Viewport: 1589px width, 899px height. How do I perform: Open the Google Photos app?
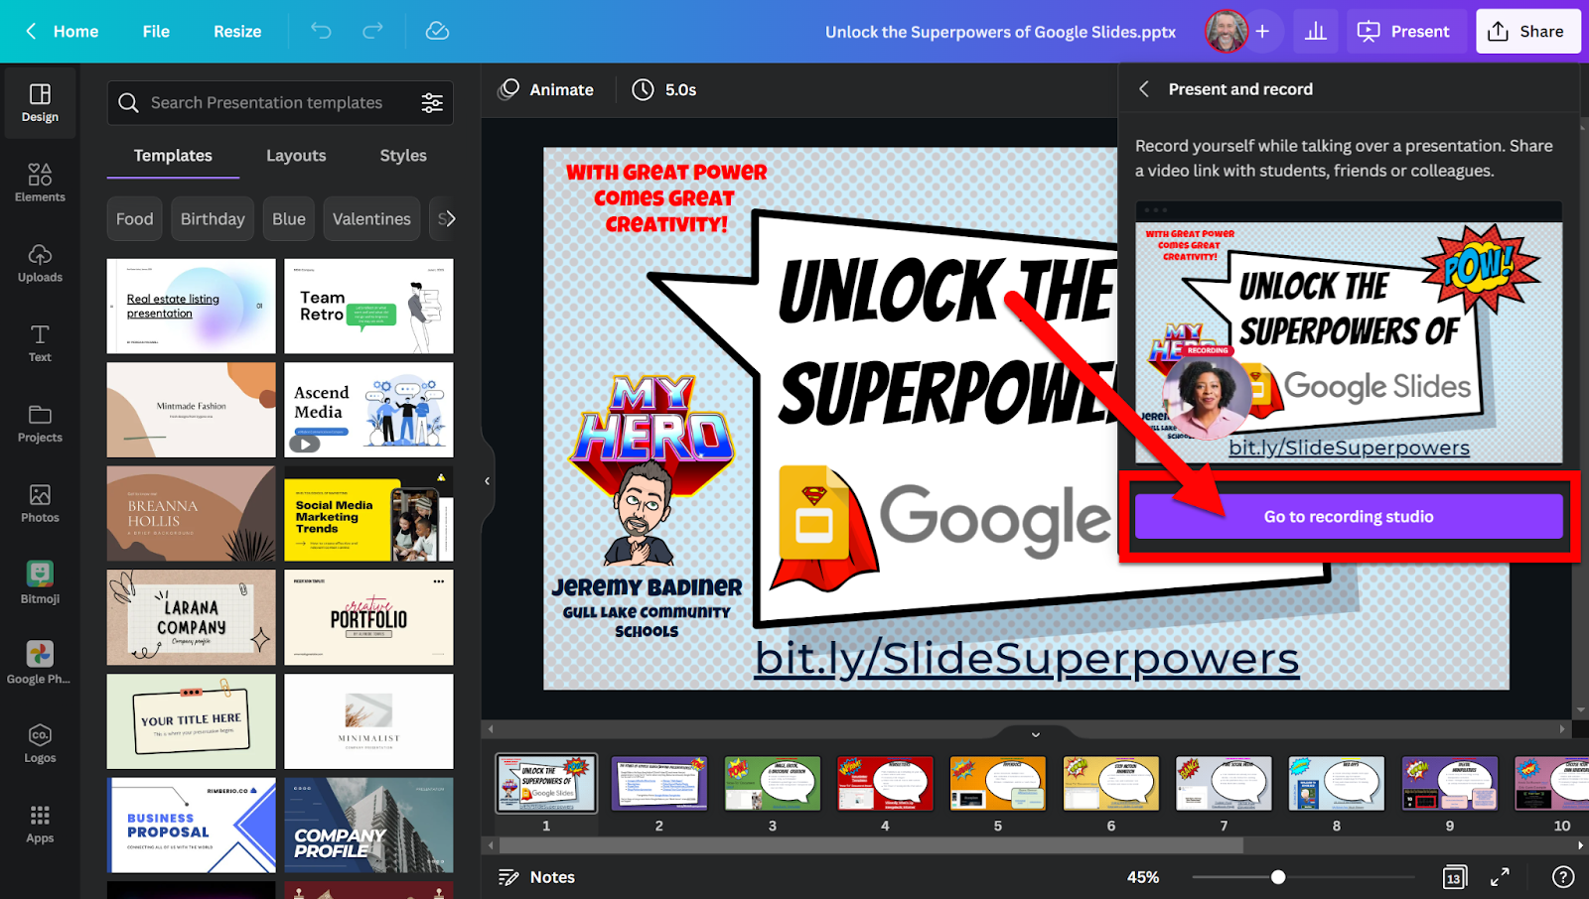pos(40,663)
